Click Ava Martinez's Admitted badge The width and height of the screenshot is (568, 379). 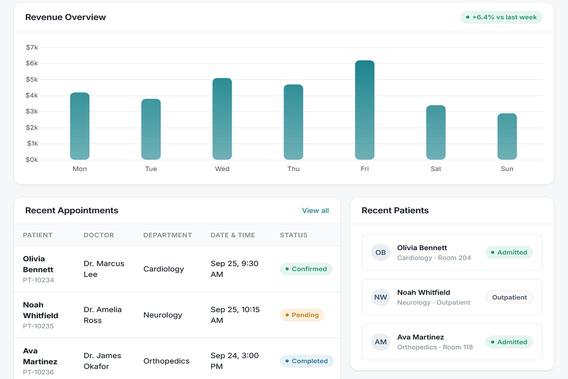tap(509, 342)
